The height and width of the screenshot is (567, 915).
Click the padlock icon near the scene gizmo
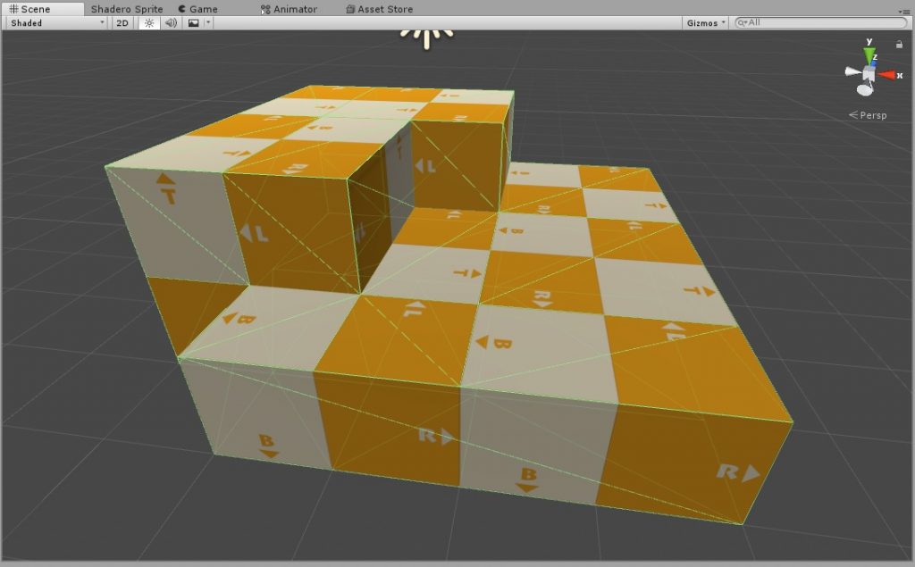tap(899, 44)
